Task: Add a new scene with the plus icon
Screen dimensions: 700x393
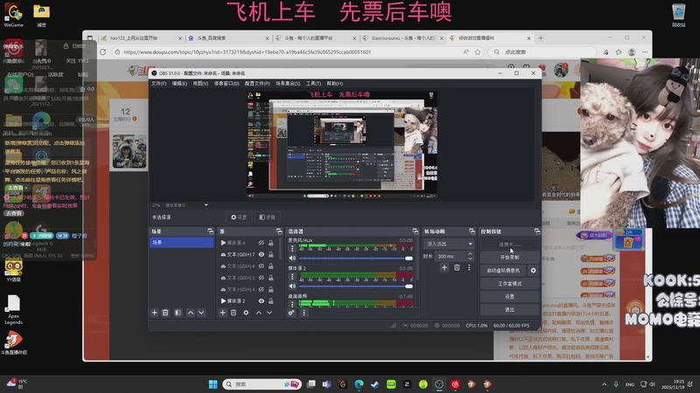Action: pos(155,313)
